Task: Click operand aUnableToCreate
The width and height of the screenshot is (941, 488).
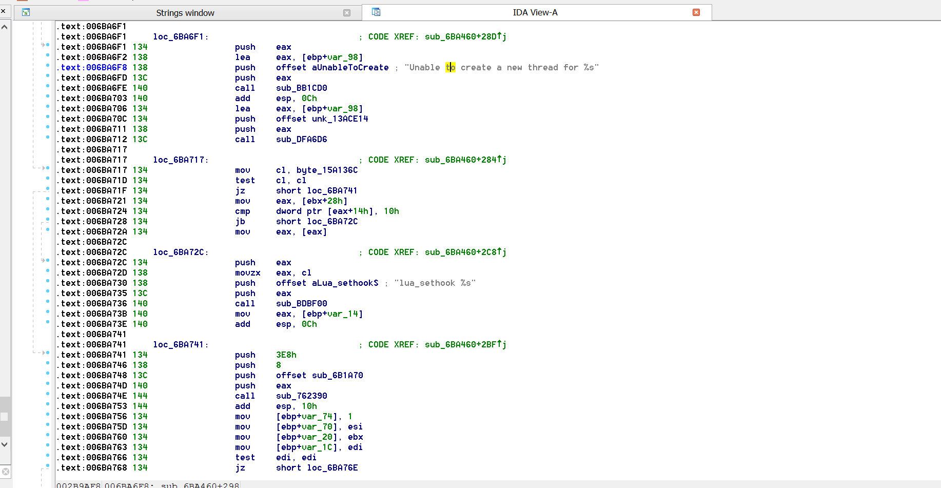Action: tap(350, 68)
